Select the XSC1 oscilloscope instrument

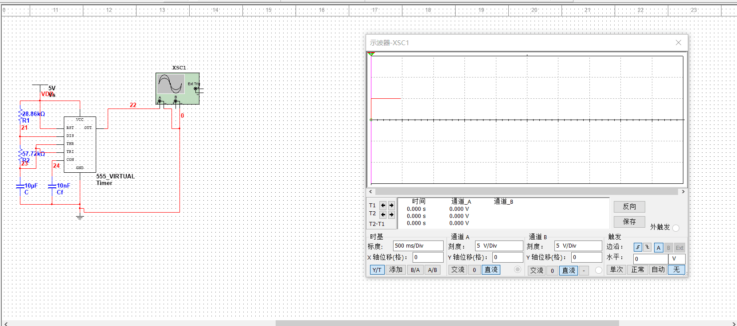point(178,89)
